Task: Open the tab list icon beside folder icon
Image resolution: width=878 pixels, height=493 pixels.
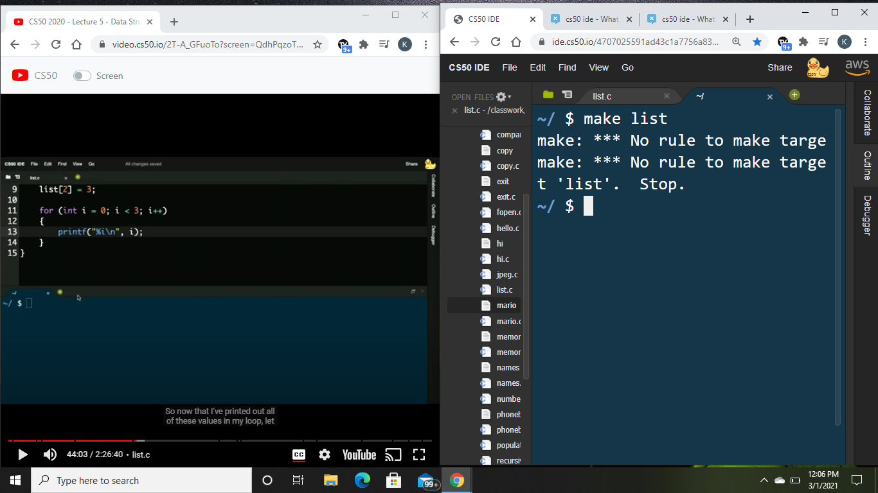Action: click(567, 95)
